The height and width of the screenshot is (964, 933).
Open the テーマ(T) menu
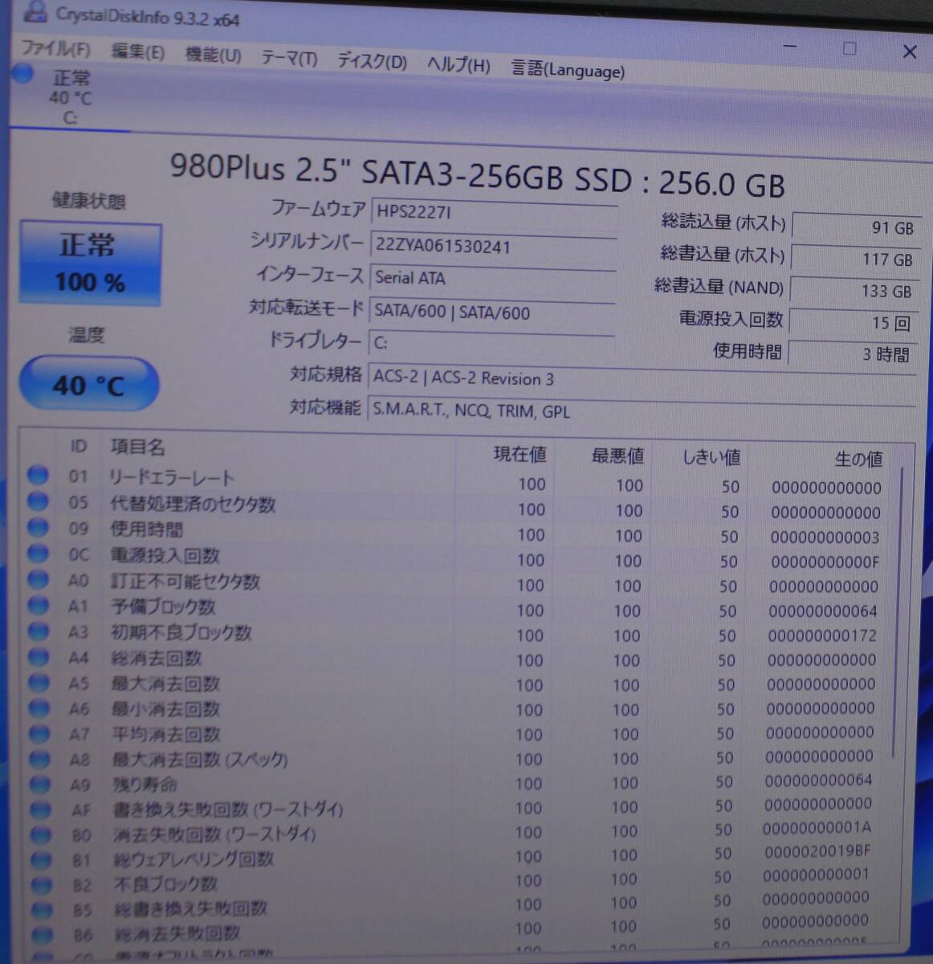click(x=289, y=59)
